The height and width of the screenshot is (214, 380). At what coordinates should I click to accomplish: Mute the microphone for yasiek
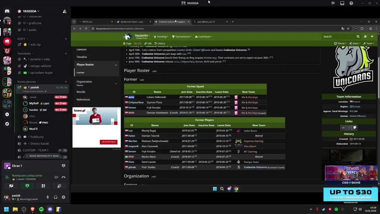click(x=47, y=197)
